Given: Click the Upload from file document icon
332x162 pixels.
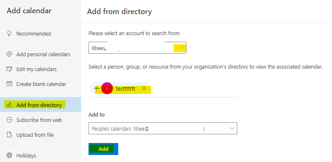Looking at the screenshot, I should pyautogui.click(x=10, y=135).
